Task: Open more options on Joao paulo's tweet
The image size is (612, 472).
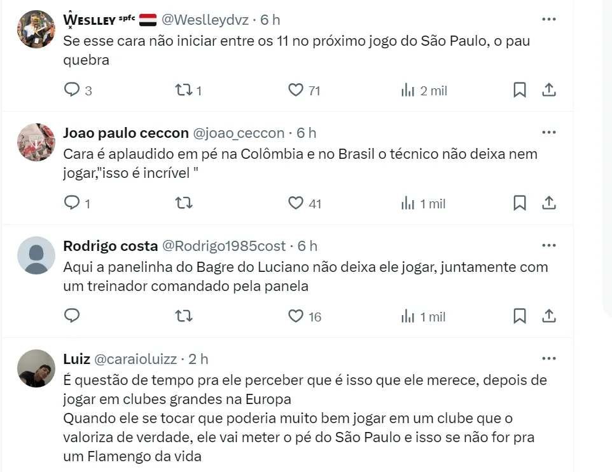Action: (x=548, y=133)
